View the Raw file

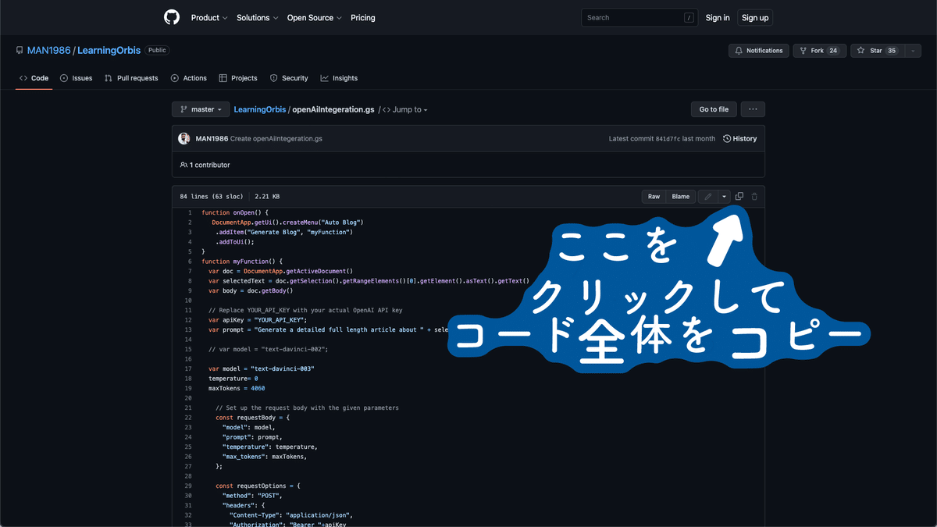click(x=654, y=197)
